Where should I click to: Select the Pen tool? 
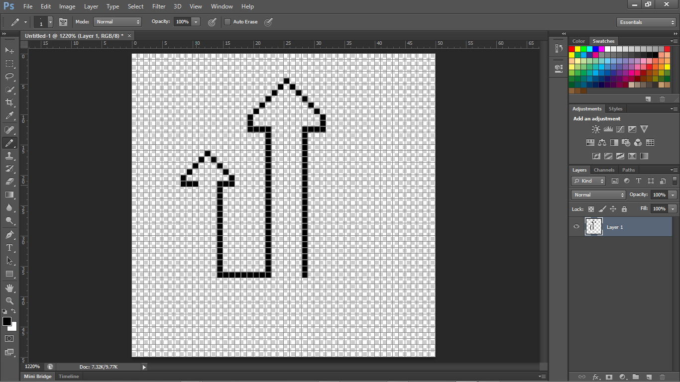[9, 234]
